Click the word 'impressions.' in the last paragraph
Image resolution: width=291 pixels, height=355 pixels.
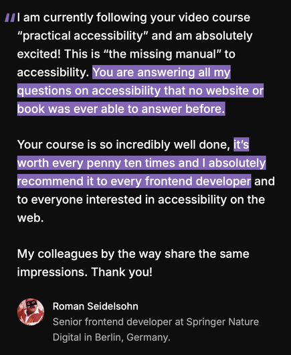point(52,272)
